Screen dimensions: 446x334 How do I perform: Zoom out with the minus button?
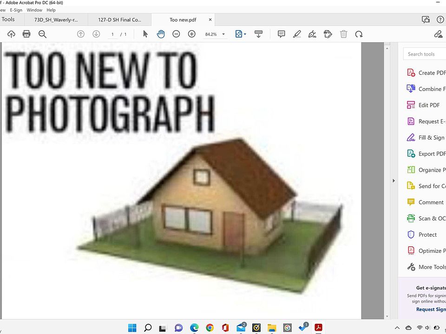point(176,34)
